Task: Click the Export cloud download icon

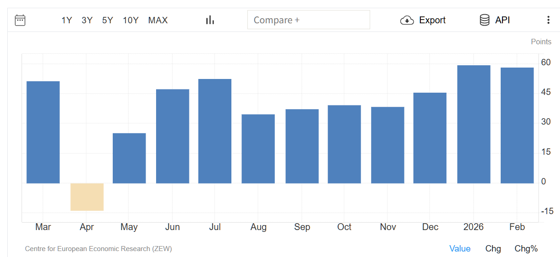Action: [407, 20]
